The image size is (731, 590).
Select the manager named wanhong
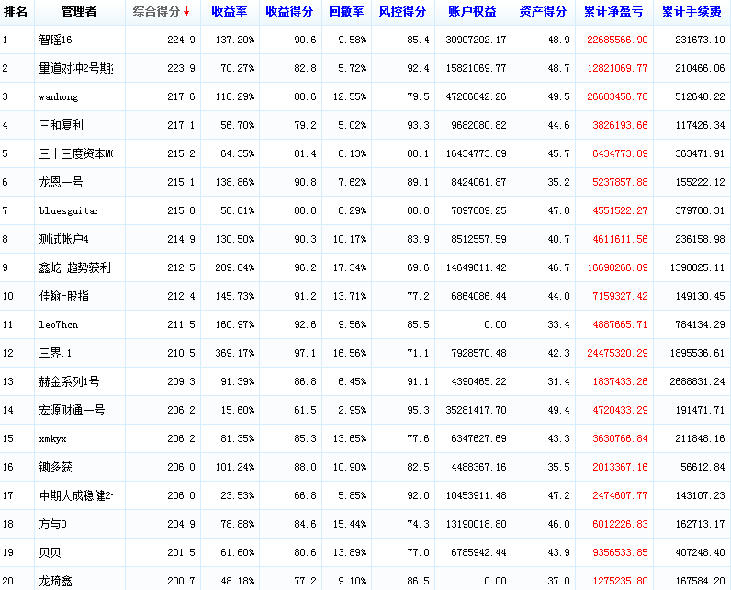pyautogui.click(x=57, y=96)
